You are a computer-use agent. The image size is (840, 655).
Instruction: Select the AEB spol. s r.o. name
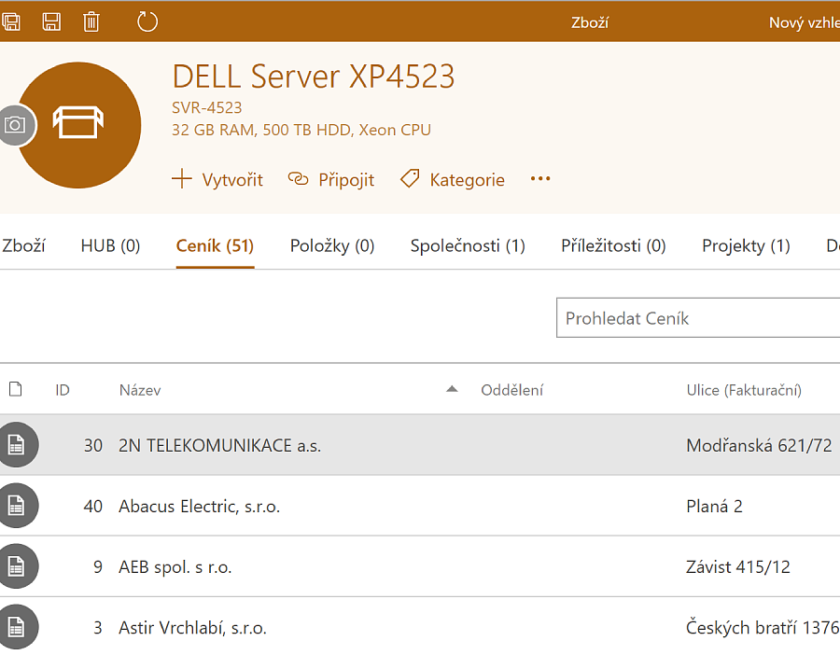pos(175,566)
